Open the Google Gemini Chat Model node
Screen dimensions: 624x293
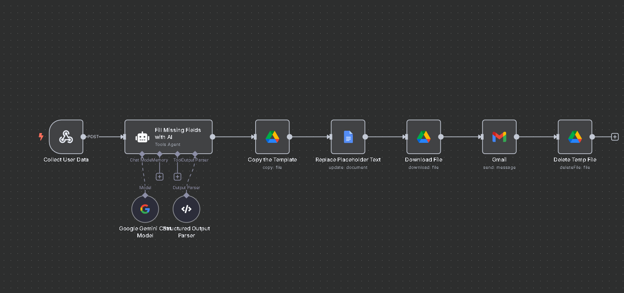point(145,209)
